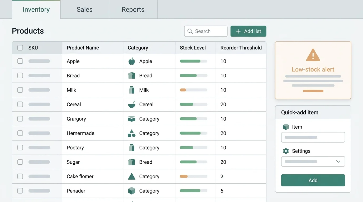
Task: Click the bread icon in the Sugar row
Action: pyautogui.click(x=132, y=162)
